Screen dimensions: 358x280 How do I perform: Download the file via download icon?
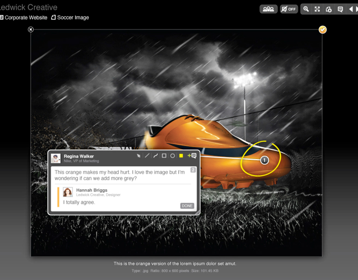pyautogui.click(x=328, y=9)
